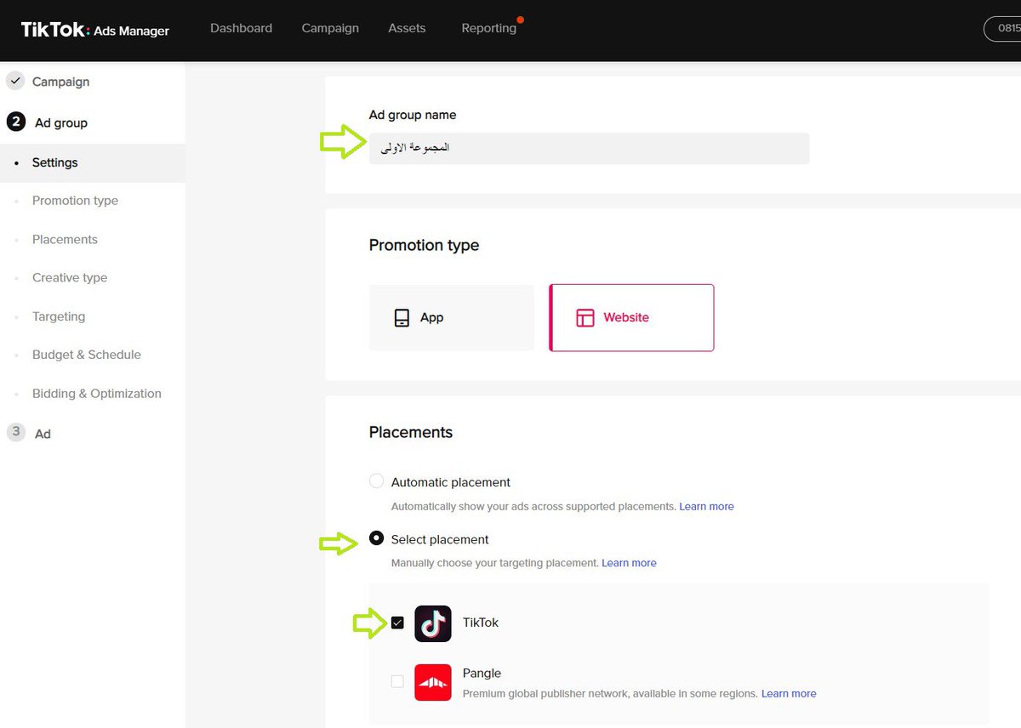Click the Pangle placement label text
The width and height of the screenshot is (1021, 728).
[482, 673]
